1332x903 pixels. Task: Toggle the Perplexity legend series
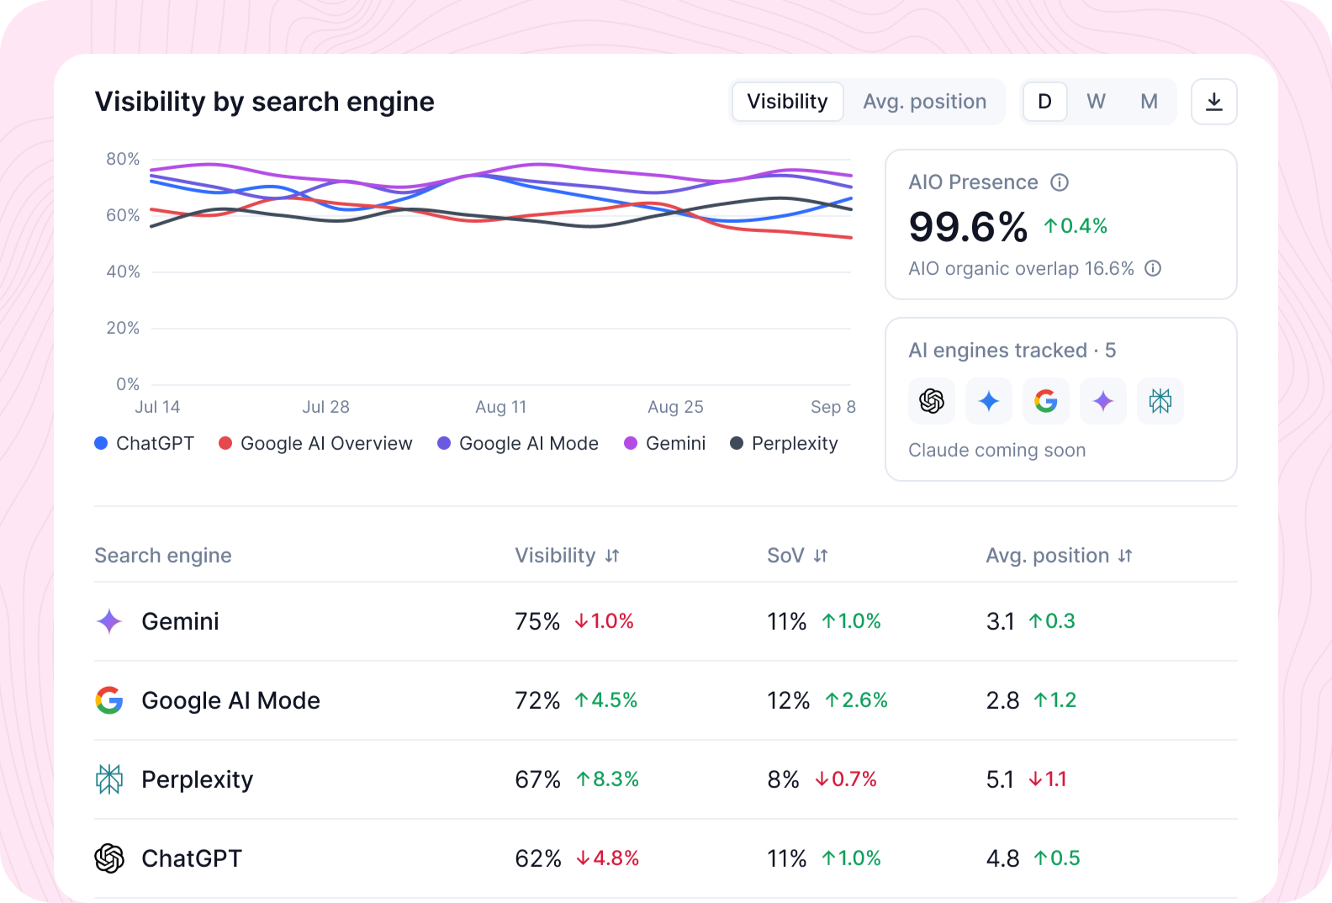784,443
